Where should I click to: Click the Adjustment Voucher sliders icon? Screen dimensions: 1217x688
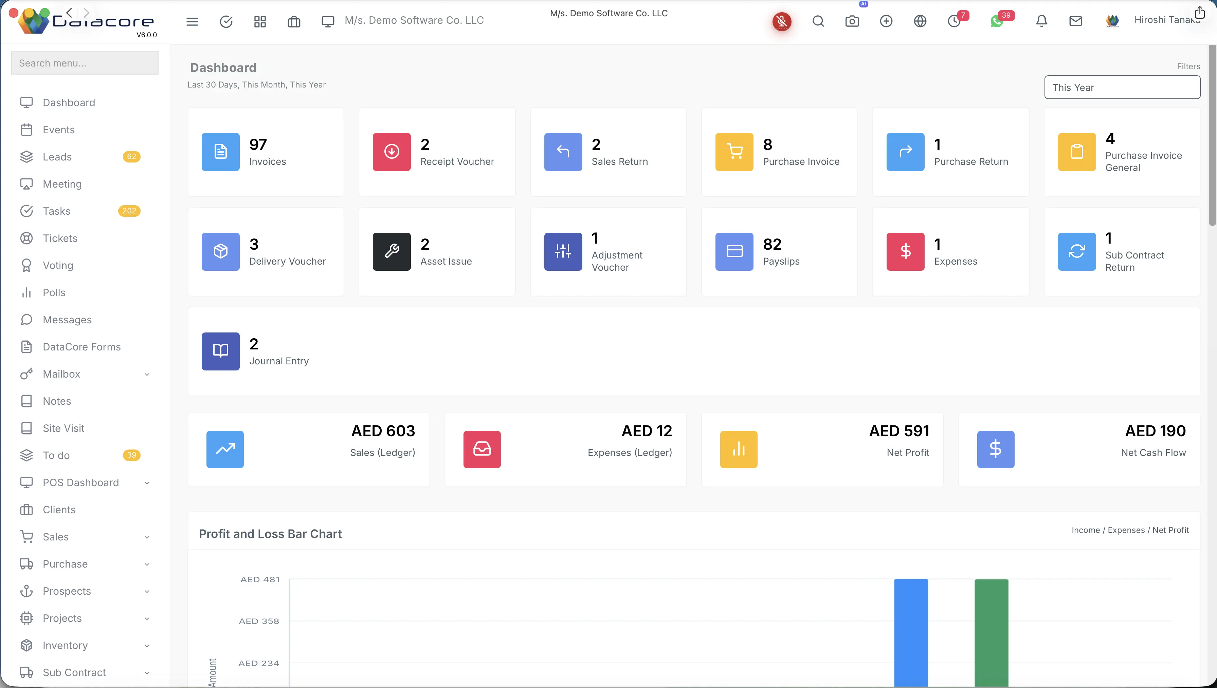(x=563, y=251)
